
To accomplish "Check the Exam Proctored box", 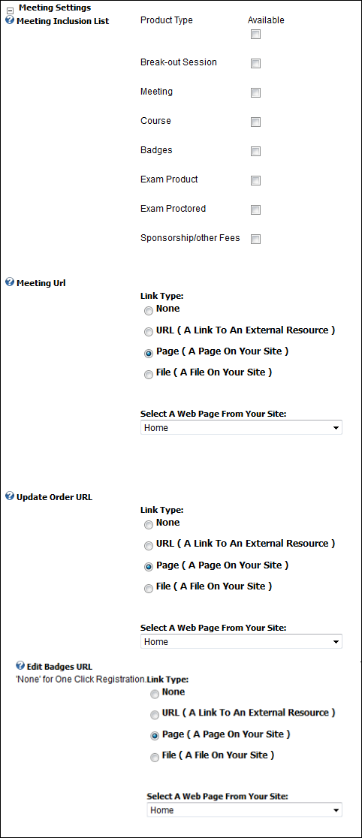I will (255, 210).
